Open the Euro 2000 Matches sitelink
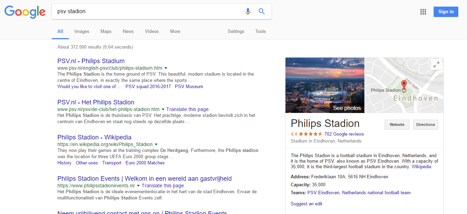 click(x=145, y=163)
